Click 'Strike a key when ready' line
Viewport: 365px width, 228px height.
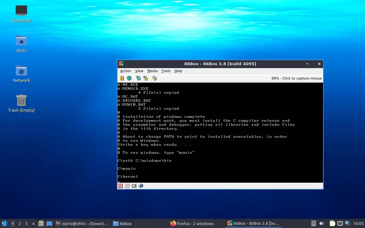[x=155, y=144]
